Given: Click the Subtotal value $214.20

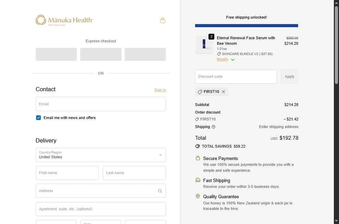Looking at the screenshot, I should [291, 105].
